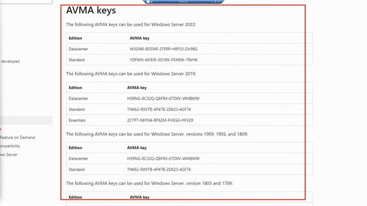Screen dimensions: 367x206
Task: Click the AVMA key header in the 1909/1903/1809 table
Action: point(137,148)
